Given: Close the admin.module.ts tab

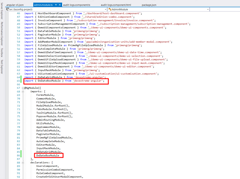Looking at the screenshot, I should [x=60, y=5].
